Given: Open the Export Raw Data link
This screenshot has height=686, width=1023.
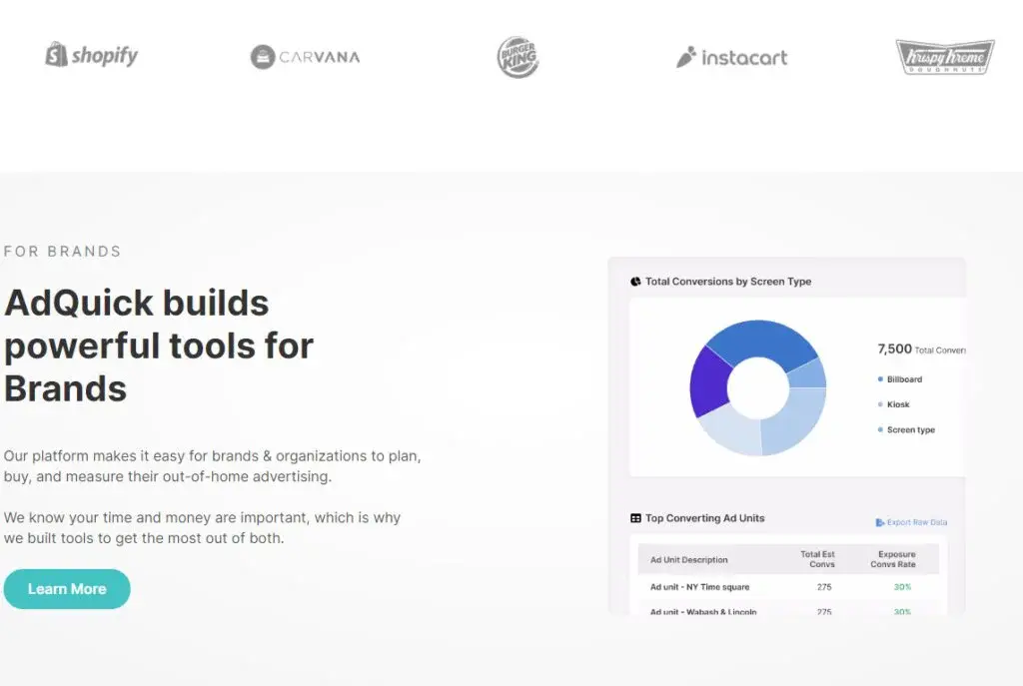Looking at the screenshot, I should click(911, 522).
